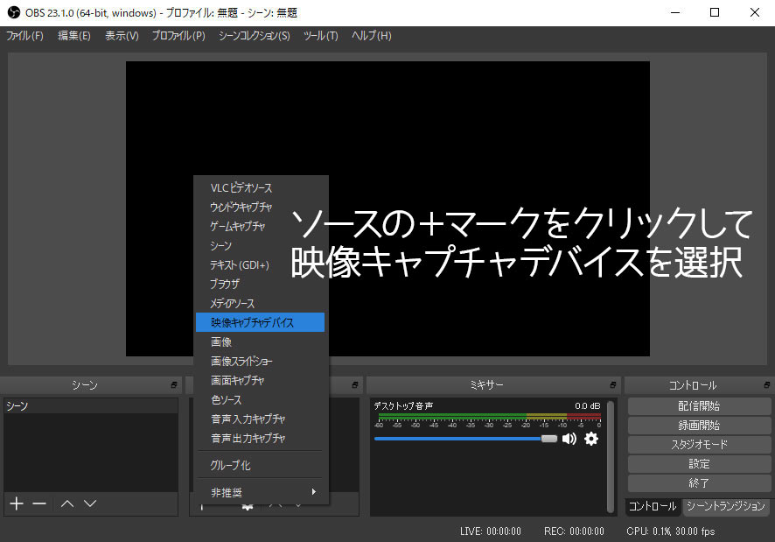Screen dimensions: 775x542
Task: Maximize the OBS window
Action: [x=714, y=12]
